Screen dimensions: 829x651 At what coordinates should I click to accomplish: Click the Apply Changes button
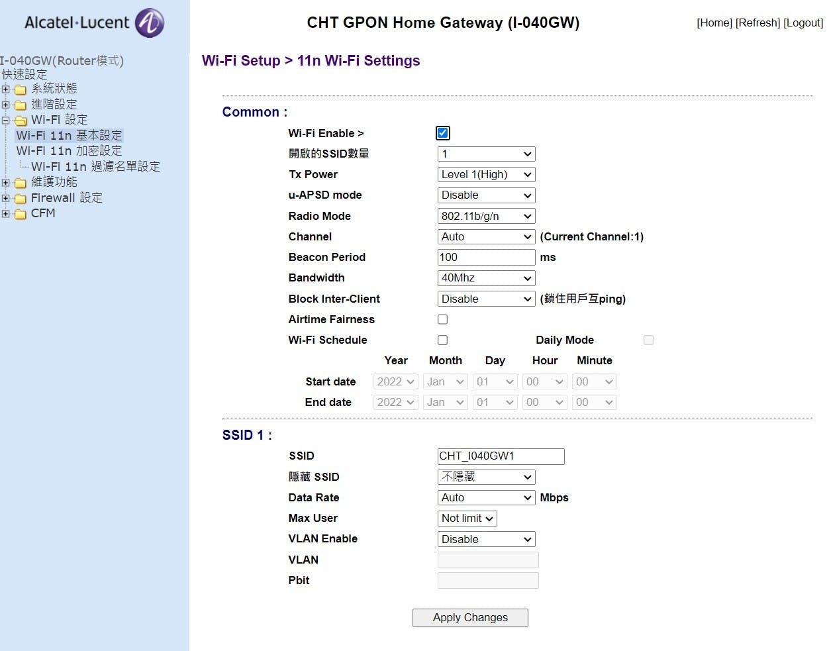click(x=470, y=618)
